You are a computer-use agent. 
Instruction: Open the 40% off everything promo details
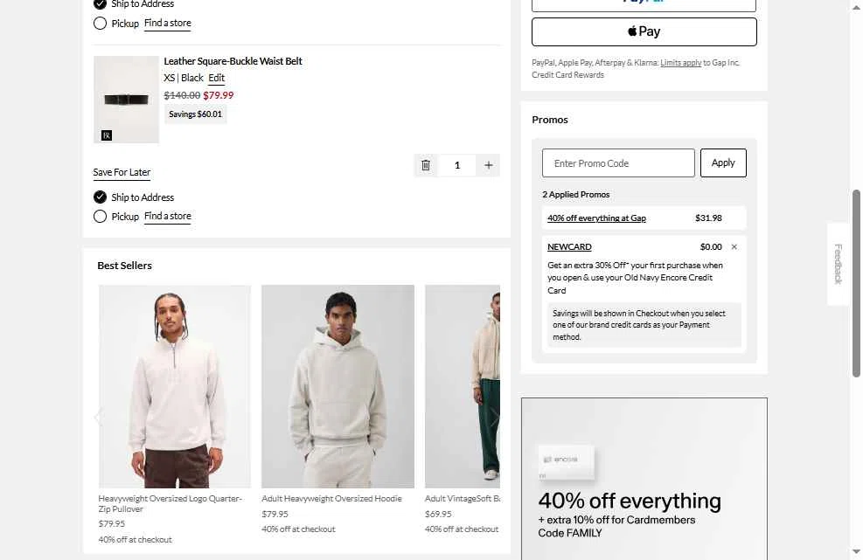coord(596,218)
